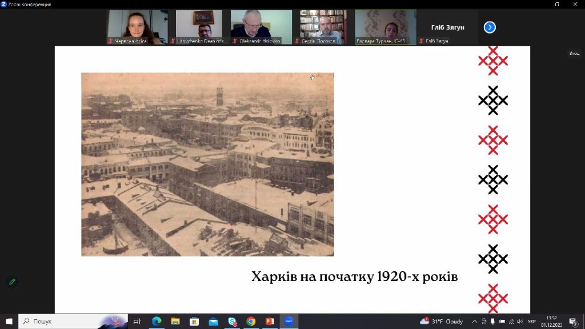The width and height of the screenshot is (585, 329).
Task: Open File Explorer from the taskbar
Action: click(175, 321)
